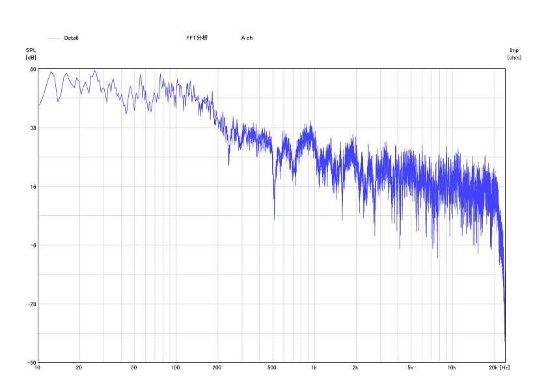This screenshot has height=387, width=548.
Task: Click the [dB] unit label
Action: pyautogui.click(x=31, y=57)
